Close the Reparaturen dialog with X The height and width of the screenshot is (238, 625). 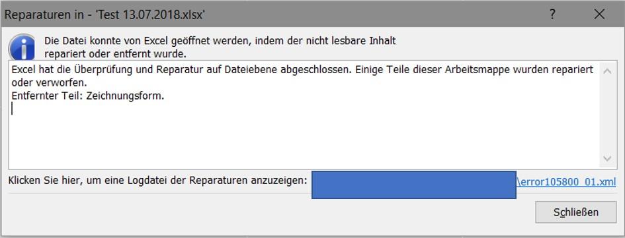coord(599,15)
